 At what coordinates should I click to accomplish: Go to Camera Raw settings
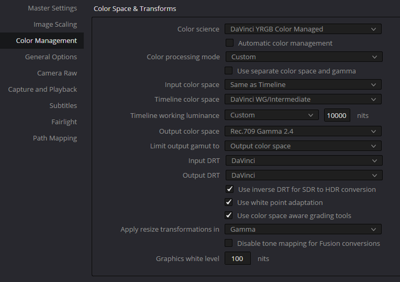pos(57,73)
